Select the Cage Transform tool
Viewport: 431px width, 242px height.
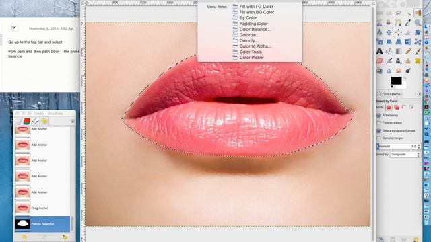(x=418, y=42)
